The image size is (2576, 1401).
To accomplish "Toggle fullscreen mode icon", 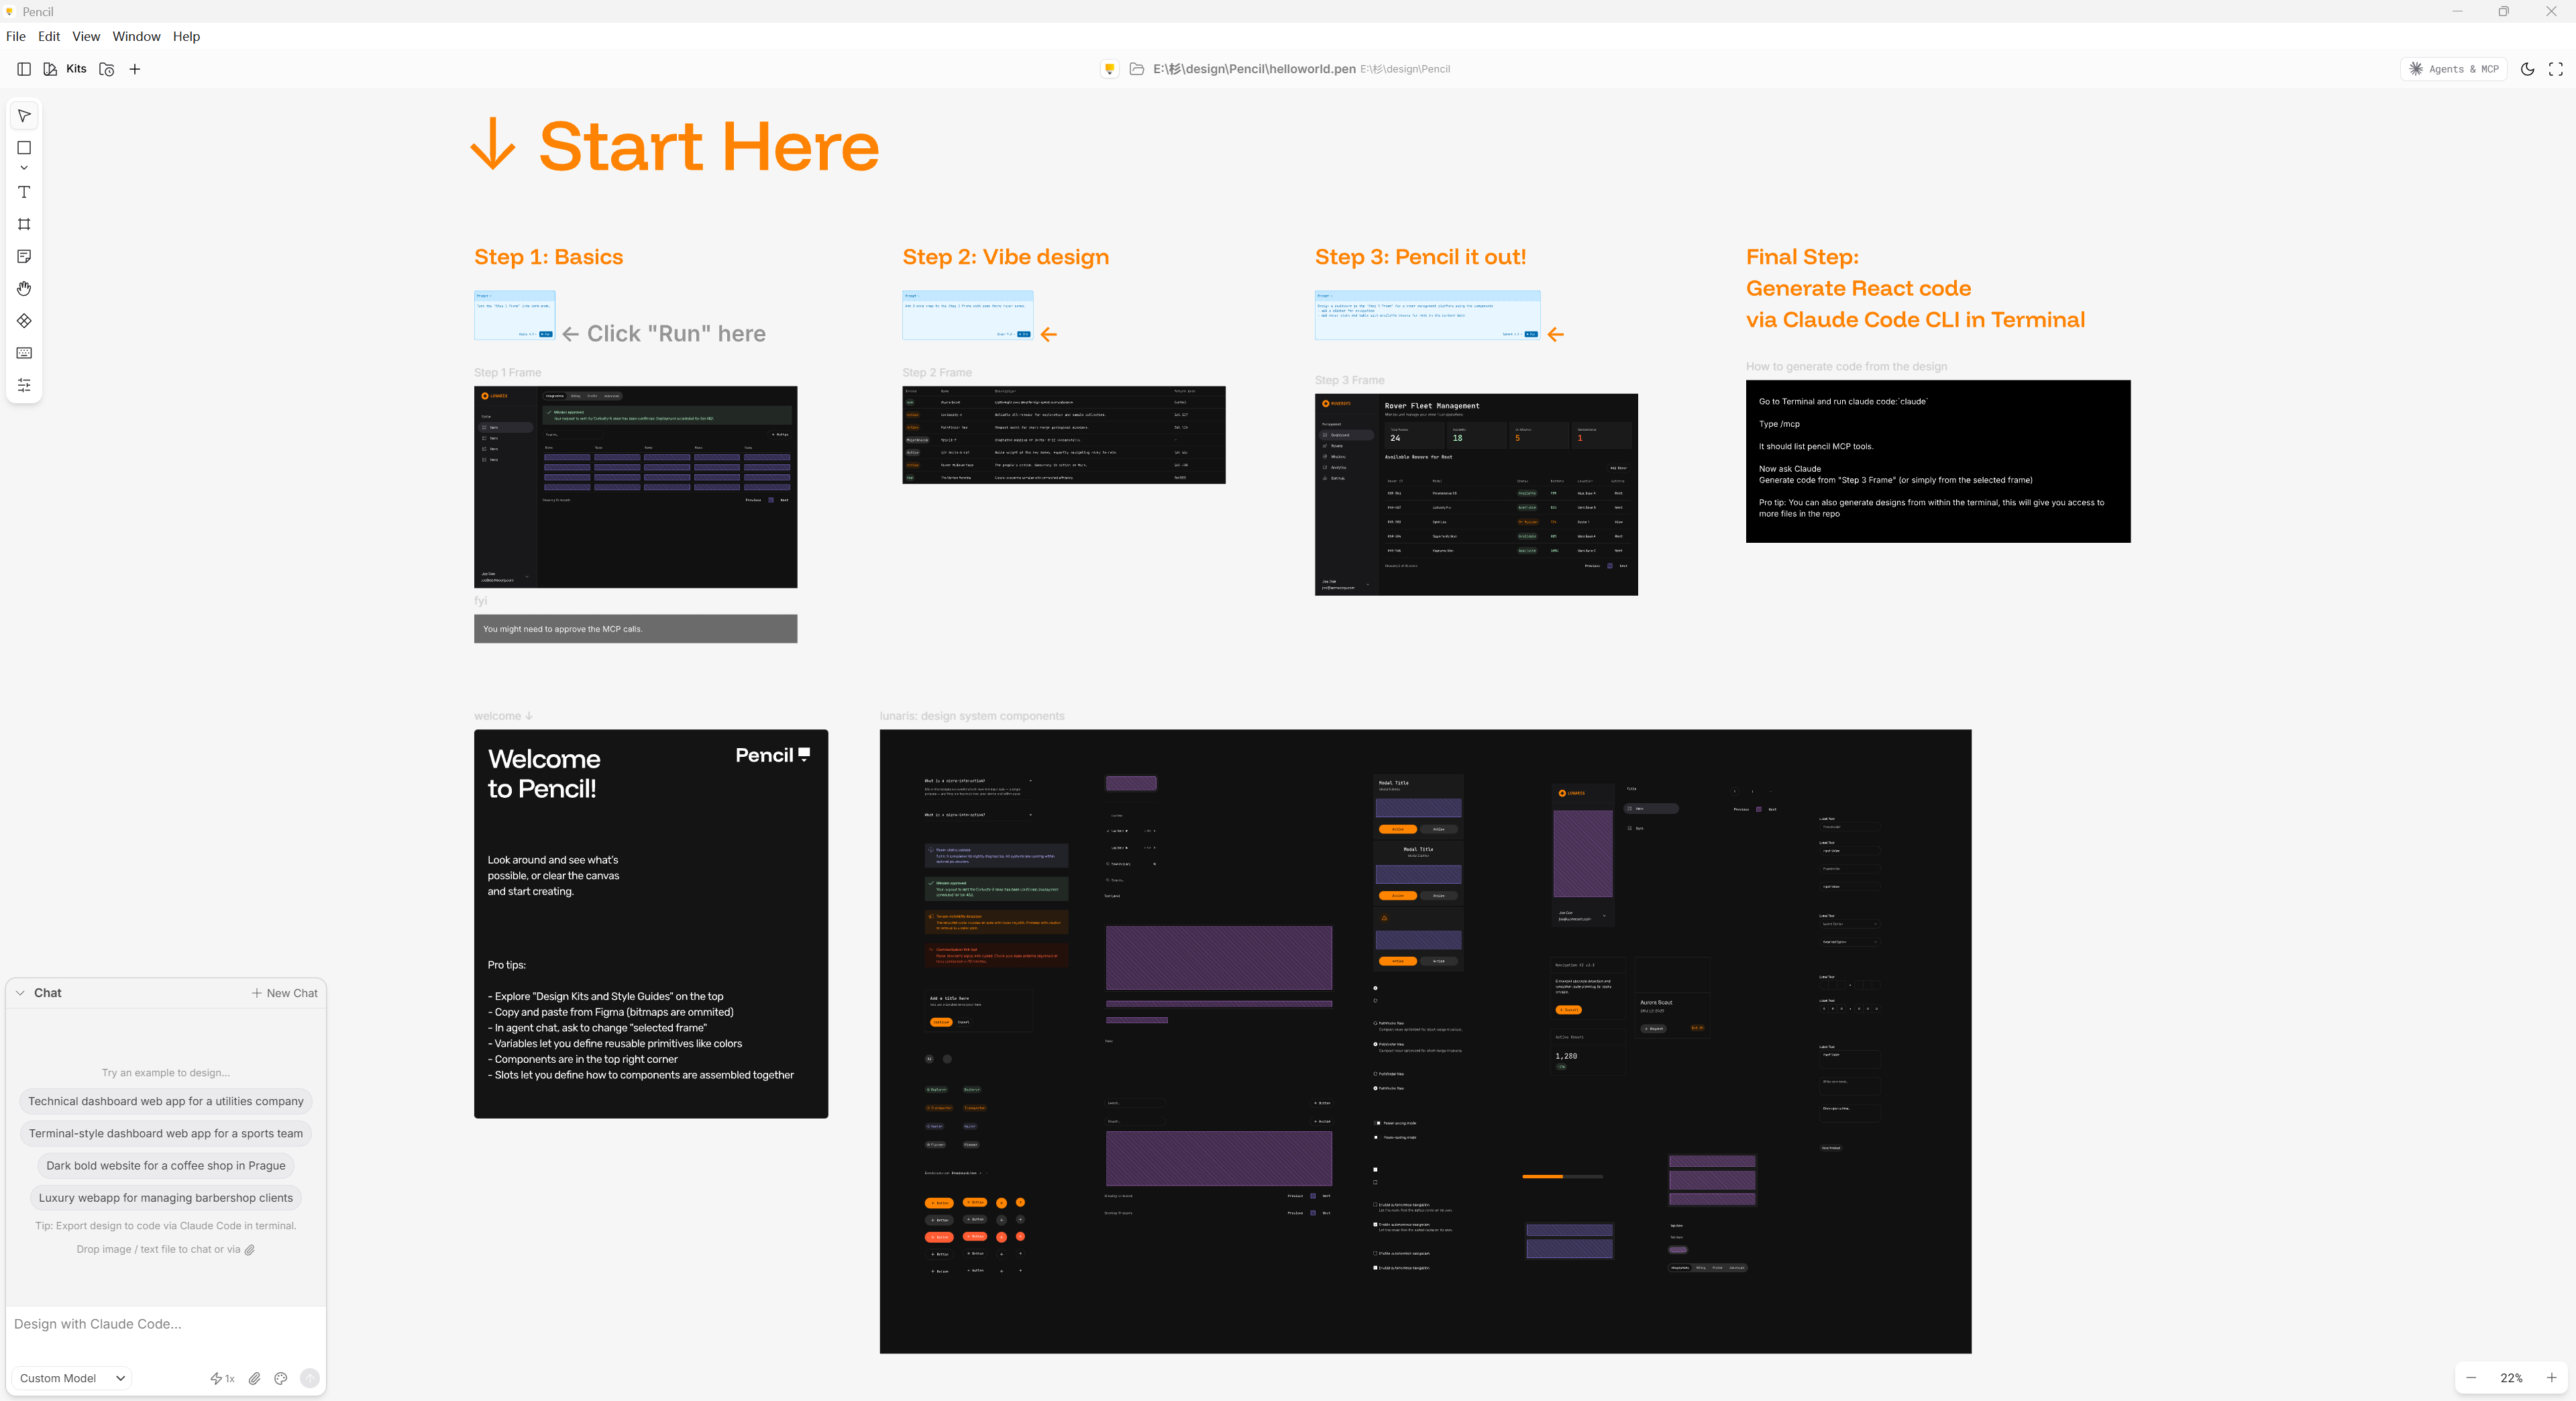I will [2555, 69].
